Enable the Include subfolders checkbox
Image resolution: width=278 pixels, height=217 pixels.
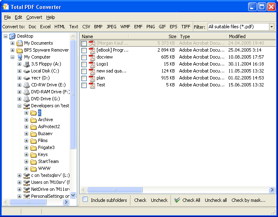[85, 200]
